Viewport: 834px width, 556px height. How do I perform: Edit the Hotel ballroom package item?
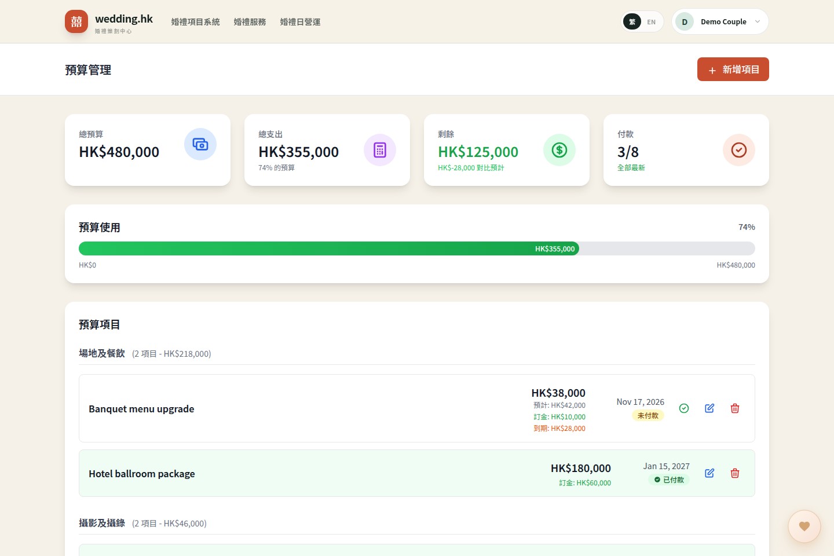709,473
